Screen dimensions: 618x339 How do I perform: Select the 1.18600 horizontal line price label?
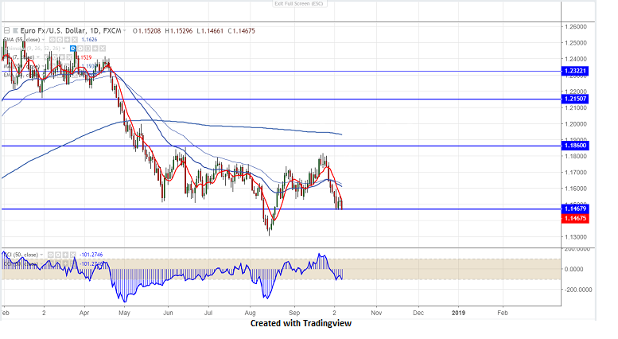click(x=575, y=146)
